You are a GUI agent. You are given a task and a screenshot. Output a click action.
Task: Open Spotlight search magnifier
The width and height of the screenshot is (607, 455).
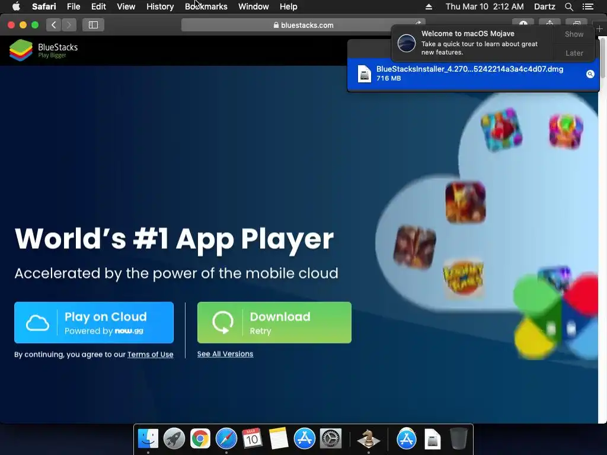pyautogui.click(x=568, y=7)
